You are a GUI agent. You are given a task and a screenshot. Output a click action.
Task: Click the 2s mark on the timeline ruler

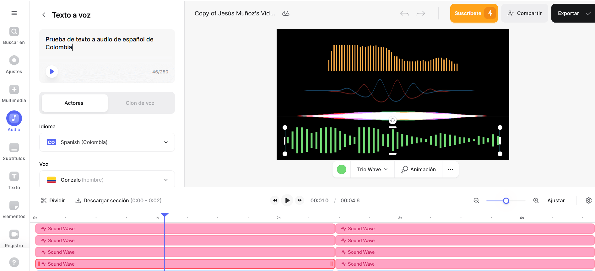[x=278, y=218]
